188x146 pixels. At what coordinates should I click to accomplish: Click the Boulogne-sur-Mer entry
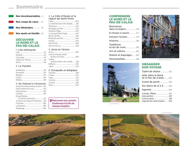coord(64,29)
